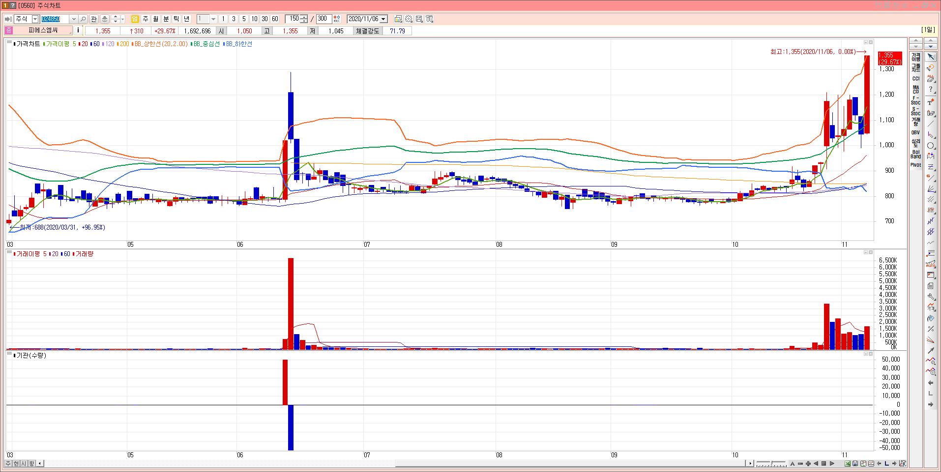
Task: Click the diagonal arrow drawing tool
Action: (931, 350)
